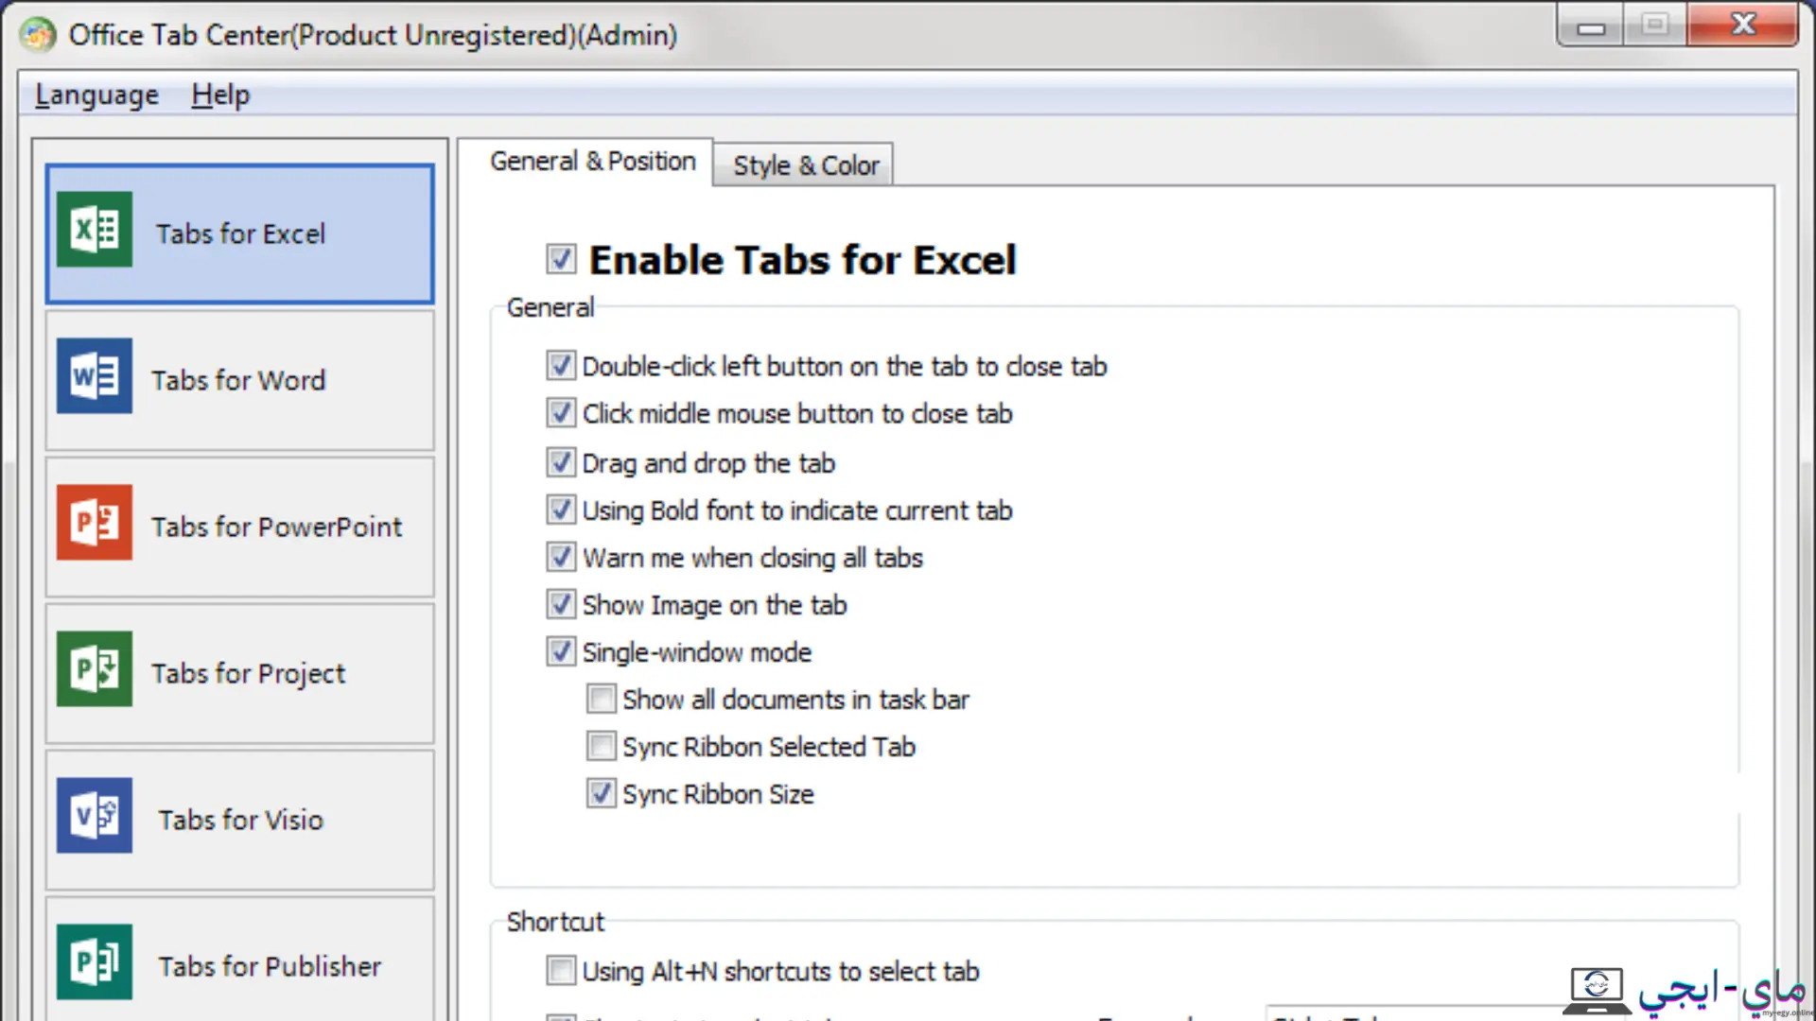This screenshot has width=1816, height=1021.
Task: Toggle Click middle mouse button to close tab
Action: click(x=561, y=412)
